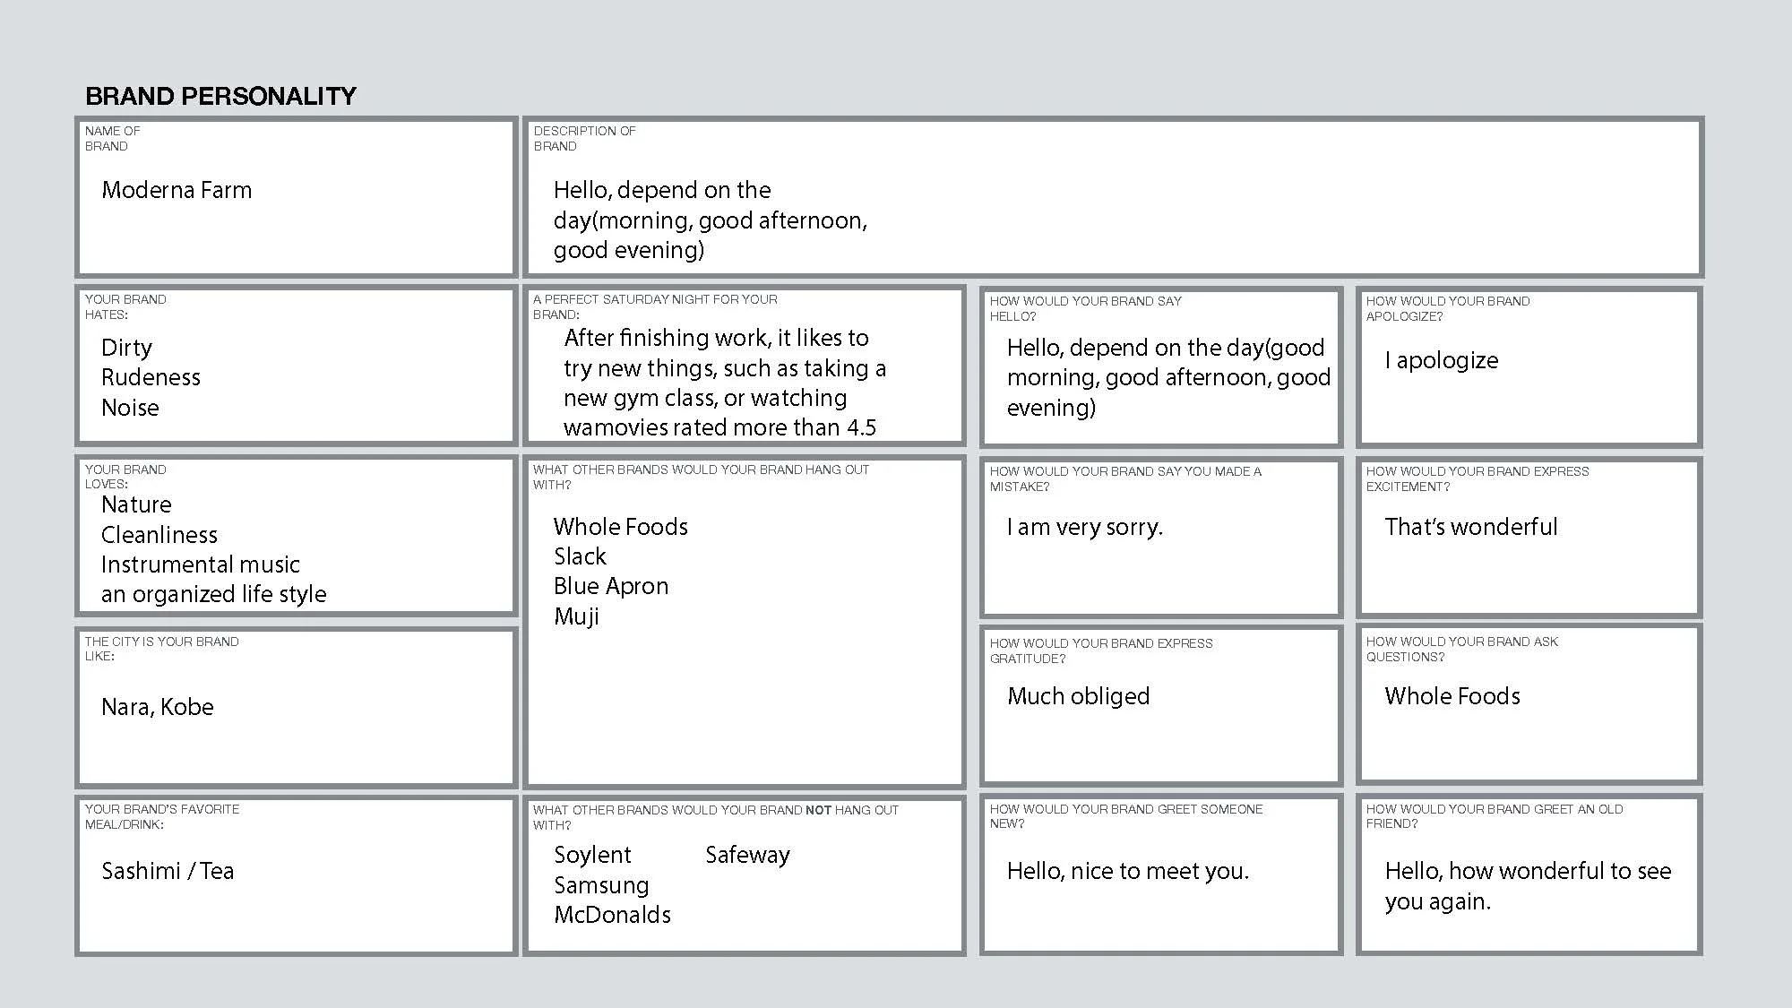The width and height of the screenshot is (1792, 1008).
Task: Click 'Hello, depend on the day(good' in the say-hello box
Action: pos(1166,348)
